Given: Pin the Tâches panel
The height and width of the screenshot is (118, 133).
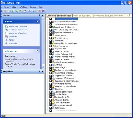Looking at the screenshot, I should (40, 15).
